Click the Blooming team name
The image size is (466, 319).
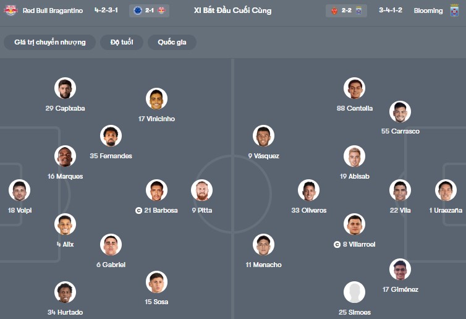(x=428, y=11)
